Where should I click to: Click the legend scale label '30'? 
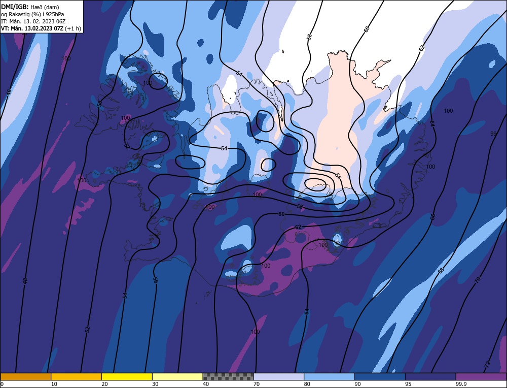coord(155,384)
